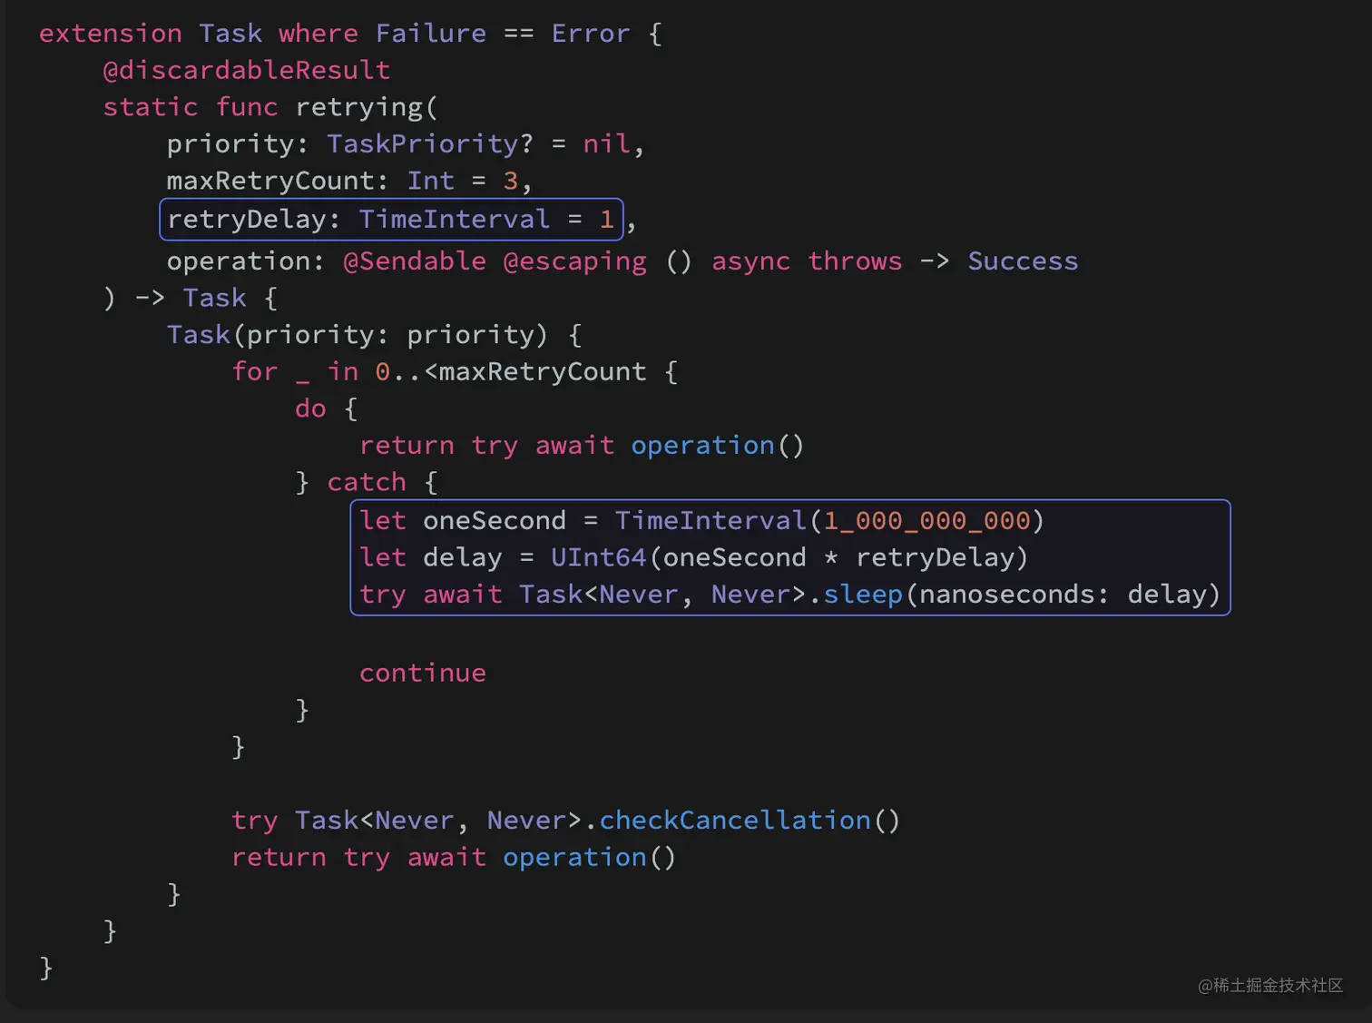Select the "Int" type annotation

431,181
